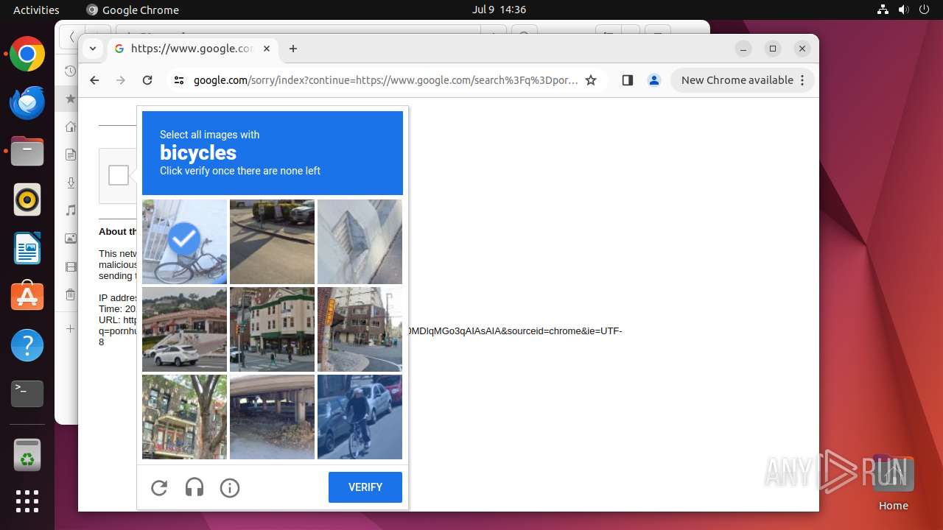The width and height of the screenshot is (943, 530).
Task: Open network status icon in system tray
Action: [883, 10]
